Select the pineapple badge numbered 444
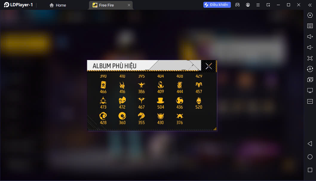This screenshot has width=316, height=181. coord(180,88)
